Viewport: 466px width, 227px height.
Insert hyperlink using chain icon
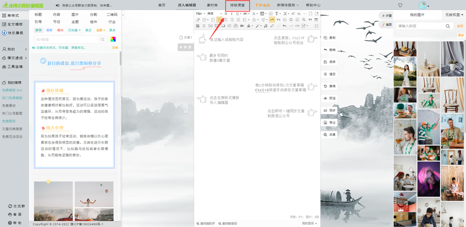click(x=272, y=26)
